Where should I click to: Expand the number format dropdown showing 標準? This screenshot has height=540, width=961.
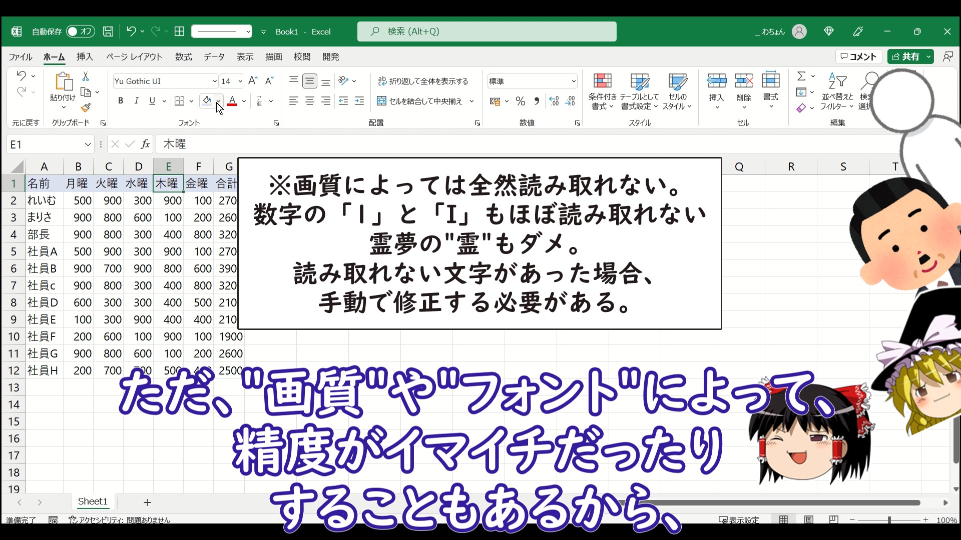573,81
